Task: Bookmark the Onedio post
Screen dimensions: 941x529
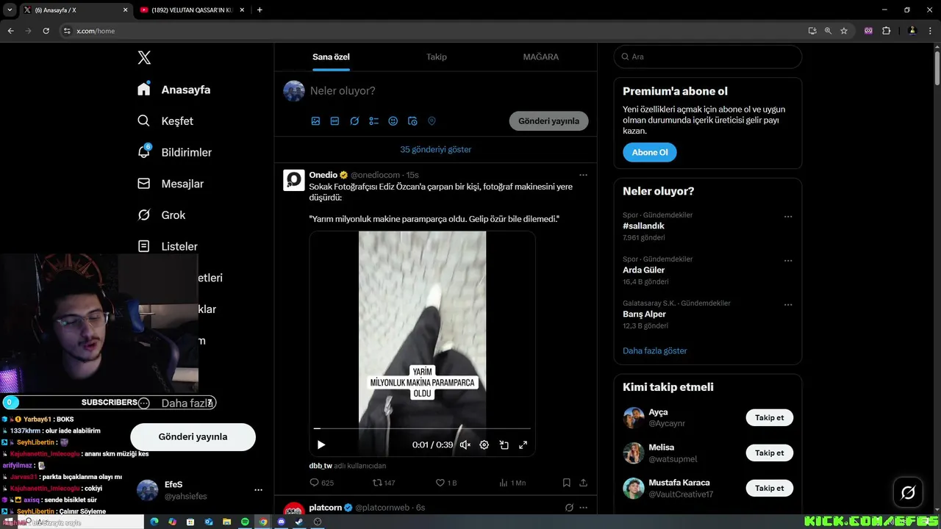Action: (566, 483)
